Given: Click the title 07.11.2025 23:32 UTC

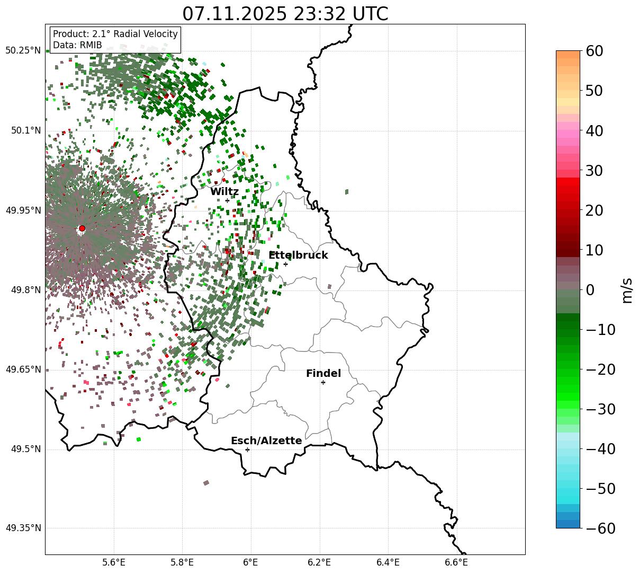Looking at the screenshot, I should pyautogui.click(x=285, y=13).
